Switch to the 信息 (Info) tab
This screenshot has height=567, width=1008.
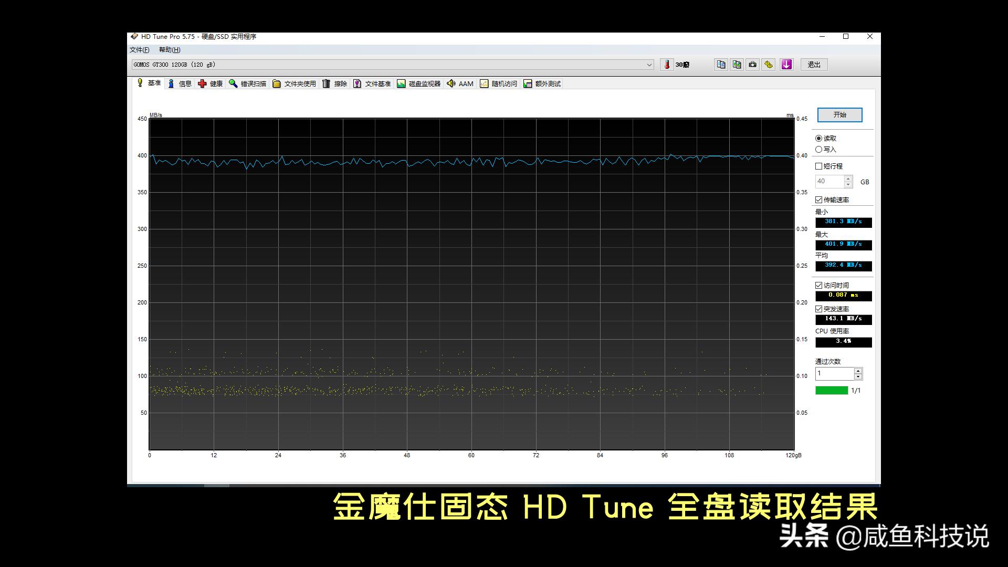[x=180, y=83]
